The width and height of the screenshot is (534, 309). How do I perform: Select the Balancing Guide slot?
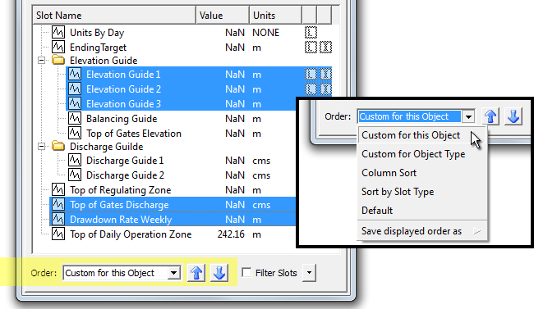122,119
